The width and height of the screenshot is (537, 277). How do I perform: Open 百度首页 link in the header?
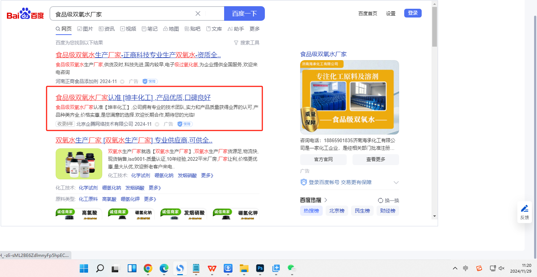368,13
